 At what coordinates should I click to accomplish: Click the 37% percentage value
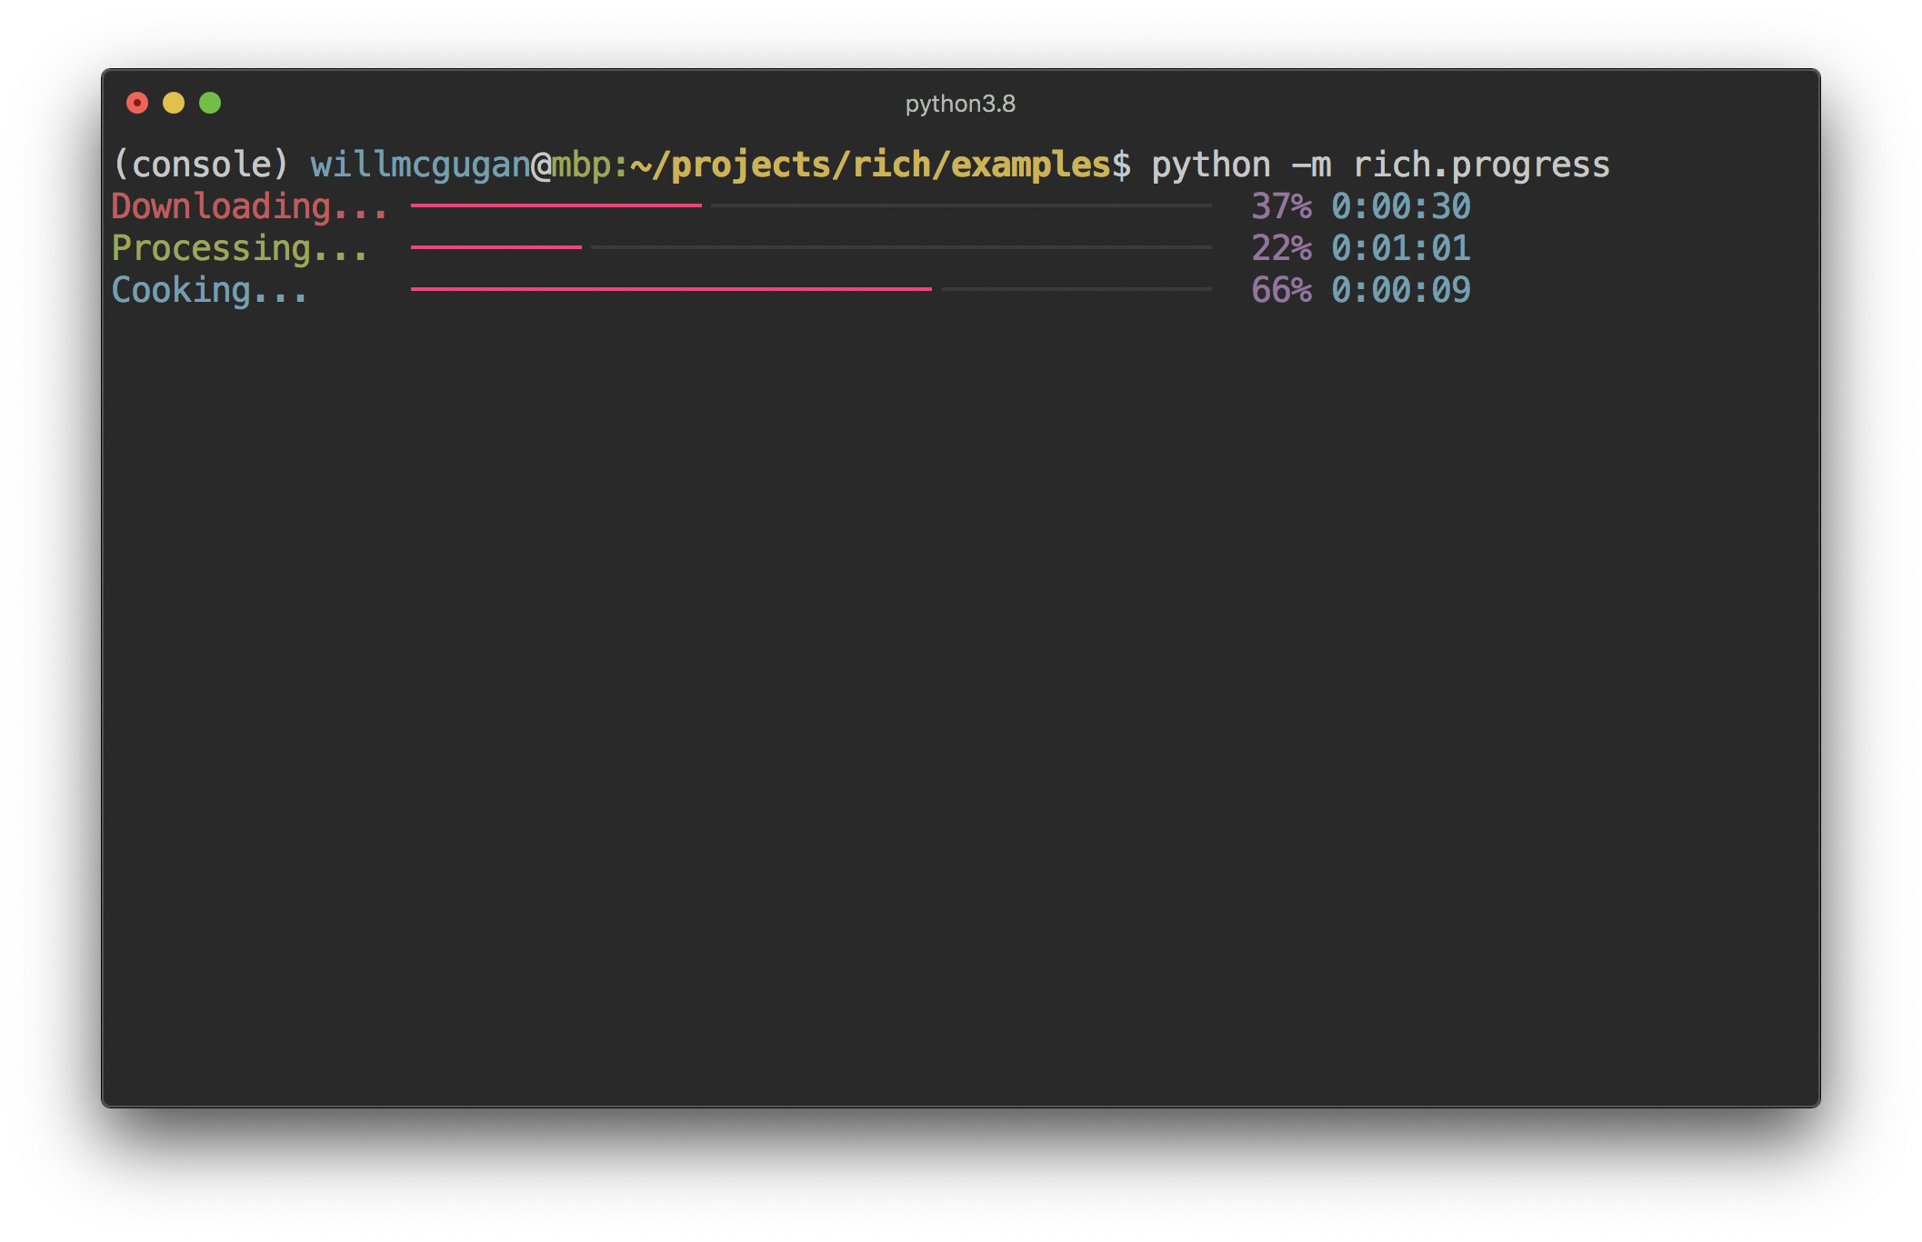(x=1281, y=206)
